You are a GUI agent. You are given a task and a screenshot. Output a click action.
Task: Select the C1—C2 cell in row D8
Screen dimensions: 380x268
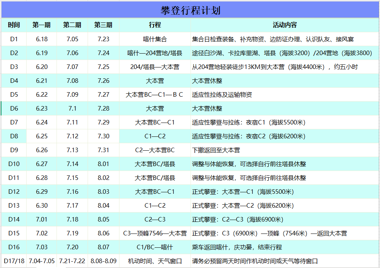coord(155,136)
